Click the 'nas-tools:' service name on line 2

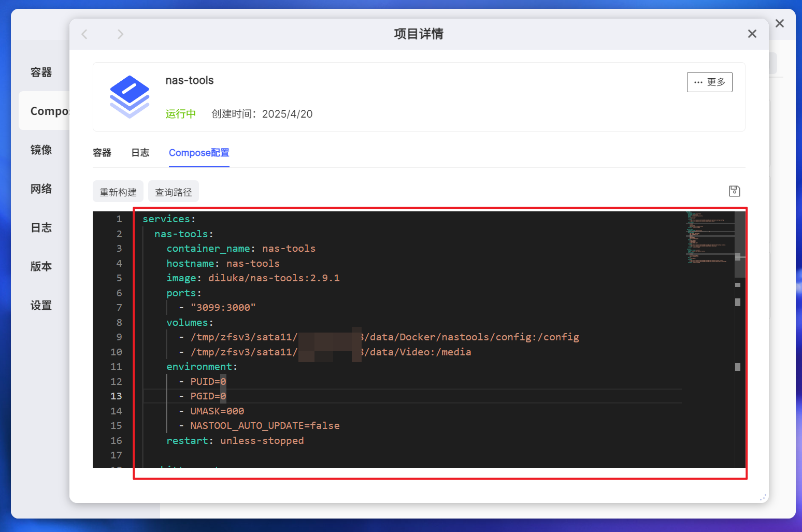pyautogui.click(x=184, y=234)
